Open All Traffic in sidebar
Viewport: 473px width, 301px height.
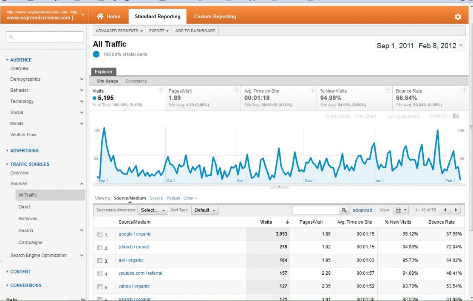tap(51, 195)
